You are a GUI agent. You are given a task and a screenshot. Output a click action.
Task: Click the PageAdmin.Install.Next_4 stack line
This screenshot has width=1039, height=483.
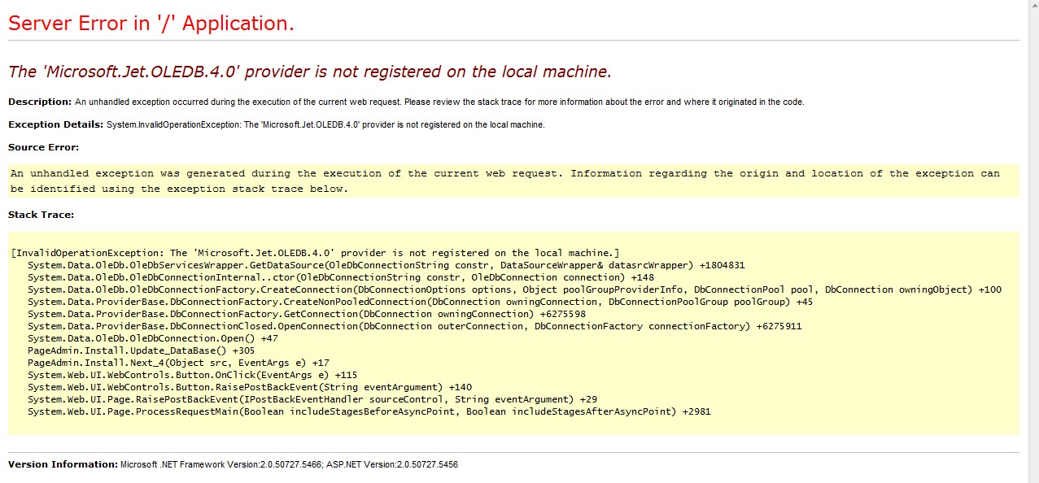pyautogui.click(x=178, y=363)
